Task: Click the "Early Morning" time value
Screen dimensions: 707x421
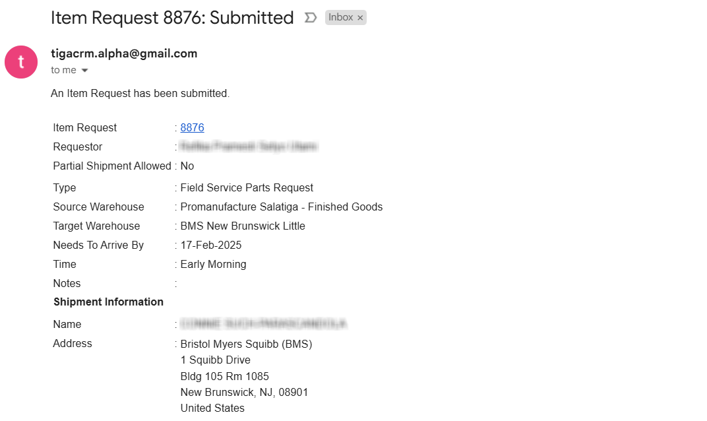Action: [x=213, y=264]
